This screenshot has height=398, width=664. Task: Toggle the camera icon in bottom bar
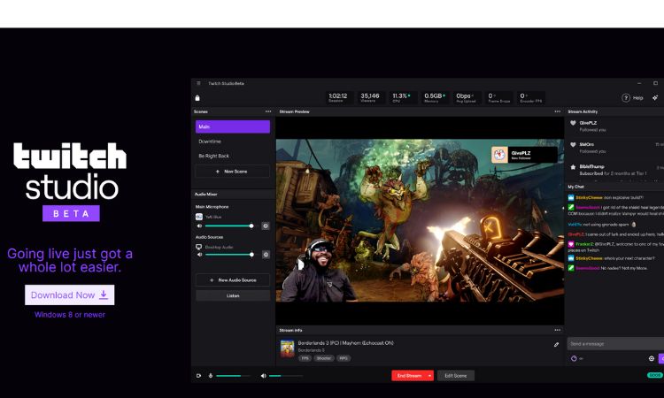tap(198, 376)
